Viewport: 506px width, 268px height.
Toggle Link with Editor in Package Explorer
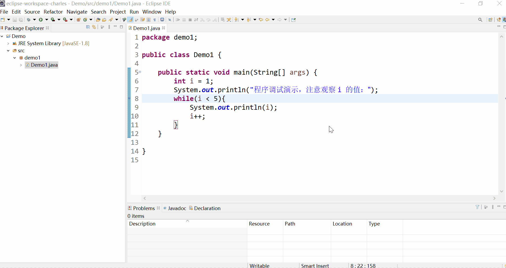coord(94,27)
